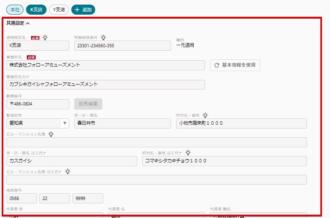Collapse the 共通設定 section

coord(18,23)
